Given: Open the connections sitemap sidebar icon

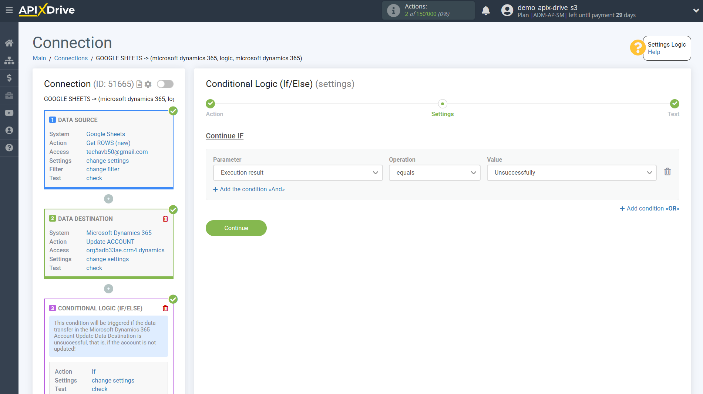Looking at the screenshot, I should tap(9, 60).
